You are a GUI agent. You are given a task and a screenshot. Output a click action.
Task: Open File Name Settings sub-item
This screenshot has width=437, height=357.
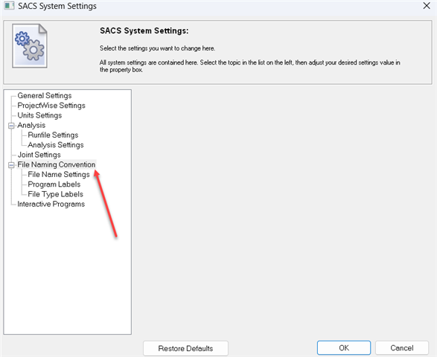[59, 175]
